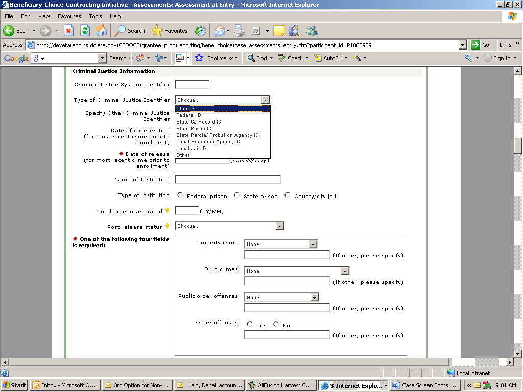Choose Yes for Other offenses
The width and height of the screenshot is (523, 392).
point(250,325)
